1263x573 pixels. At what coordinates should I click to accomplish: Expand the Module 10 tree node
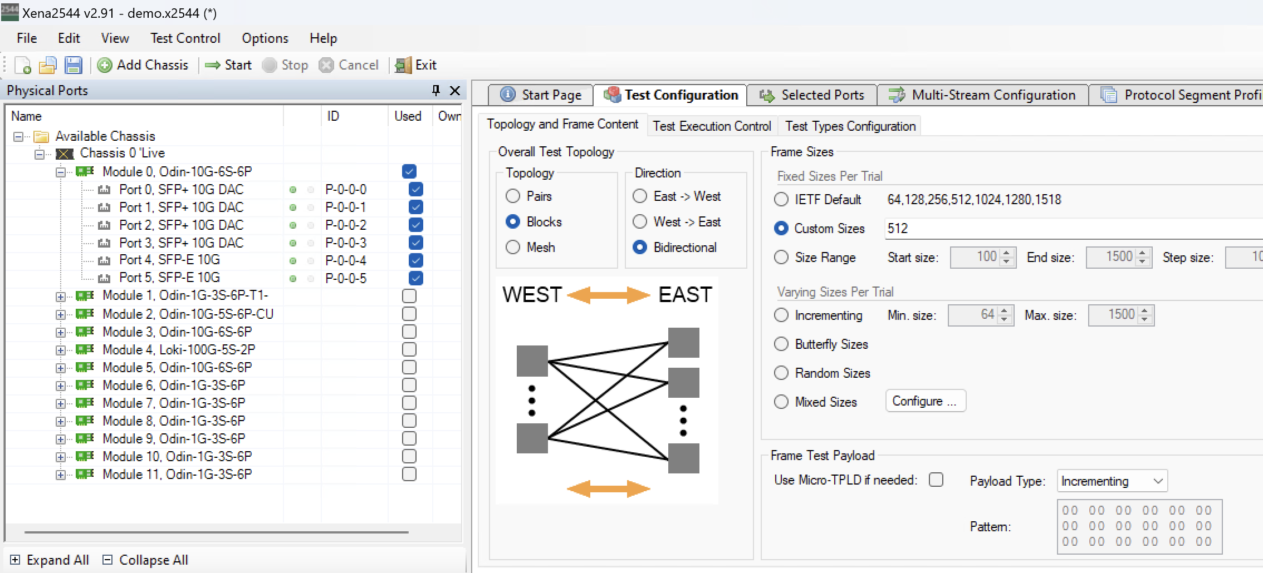(60, 457)
